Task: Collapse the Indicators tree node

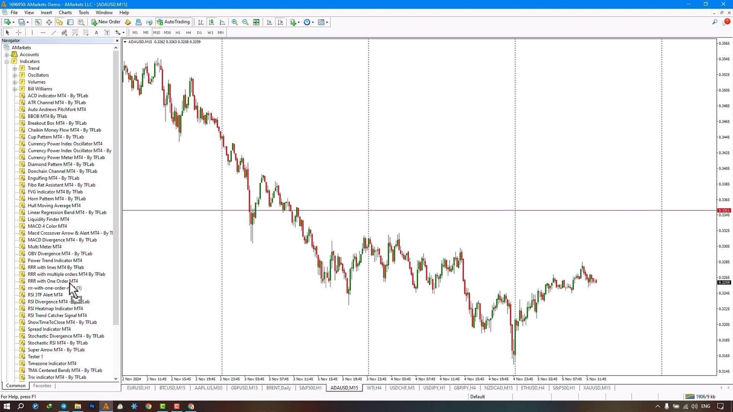Action: pos(7,61)
